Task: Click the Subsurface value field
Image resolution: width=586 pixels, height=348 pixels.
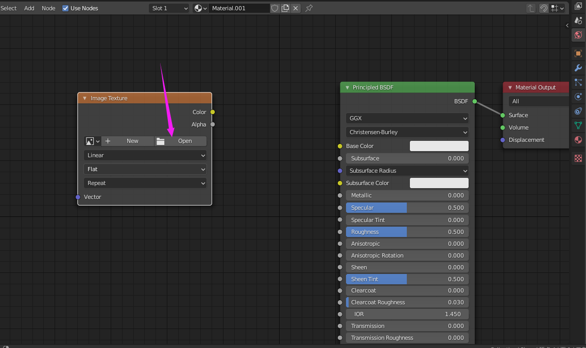Action: click(407, 158)
